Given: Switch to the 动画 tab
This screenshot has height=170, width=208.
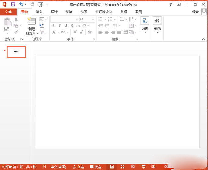Looking at the screenshot, I should pyautogui.click(x=84, y=12).
